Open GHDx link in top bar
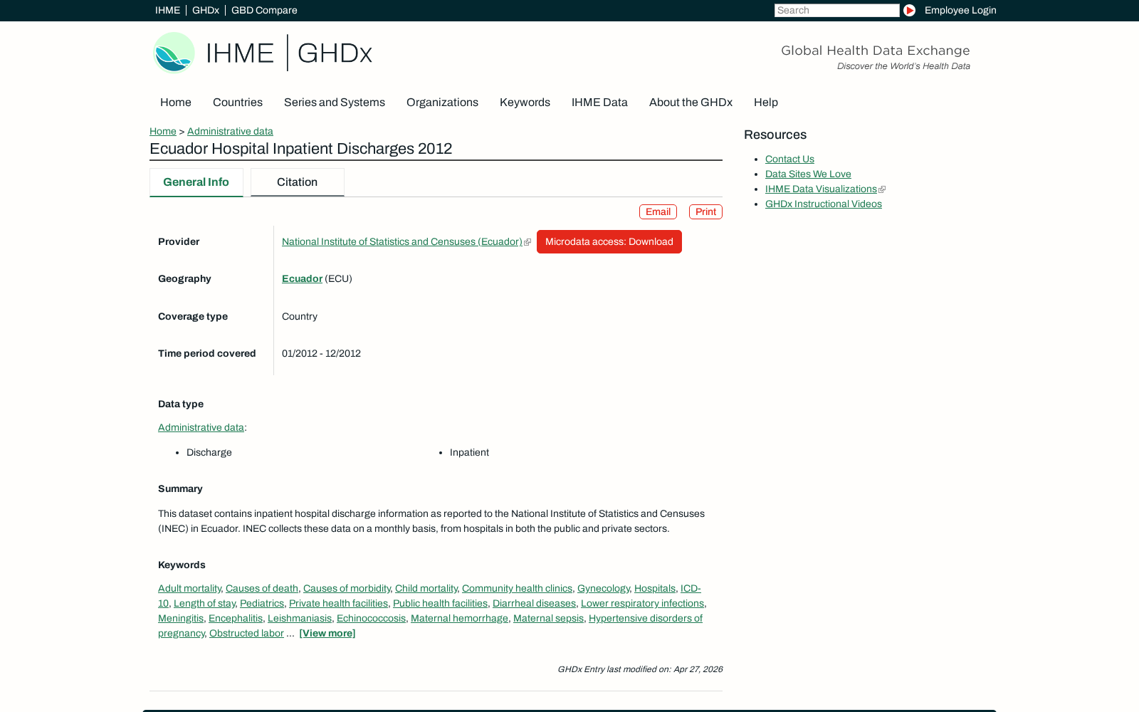The width and height of the screenshot is (1139, 712). pos(206,10)
